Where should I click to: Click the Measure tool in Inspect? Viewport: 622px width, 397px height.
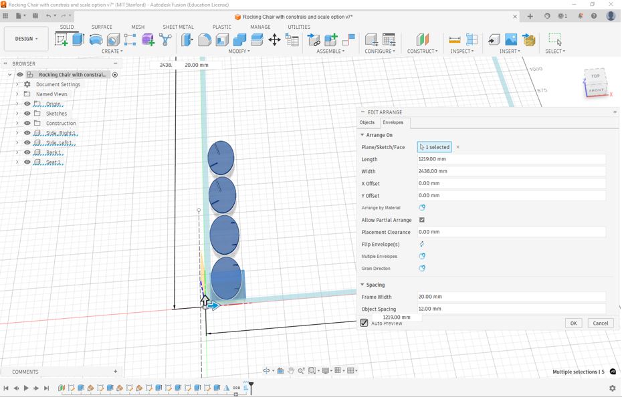point(454,40)
